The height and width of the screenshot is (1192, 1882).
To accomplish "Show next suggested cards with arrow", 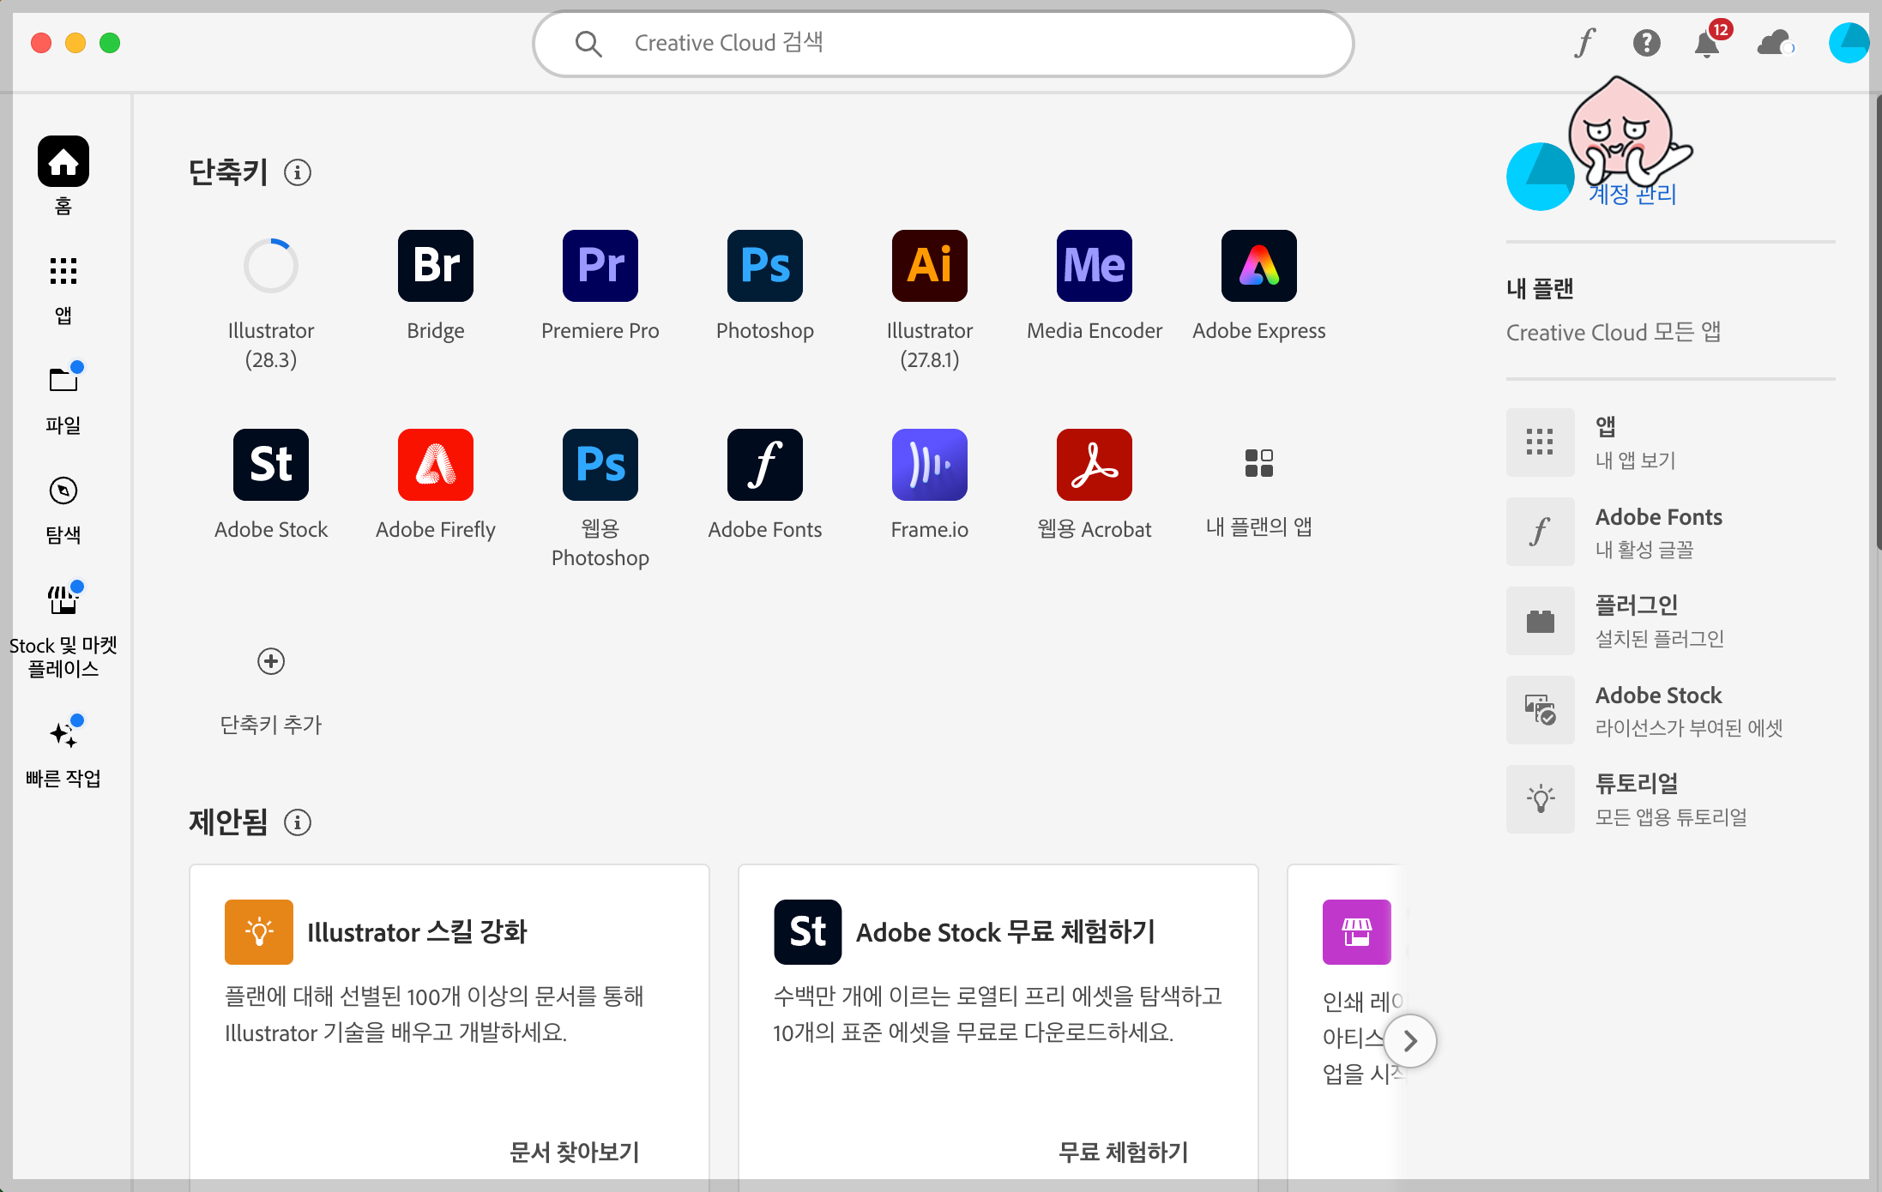I will [1409, 1041].
